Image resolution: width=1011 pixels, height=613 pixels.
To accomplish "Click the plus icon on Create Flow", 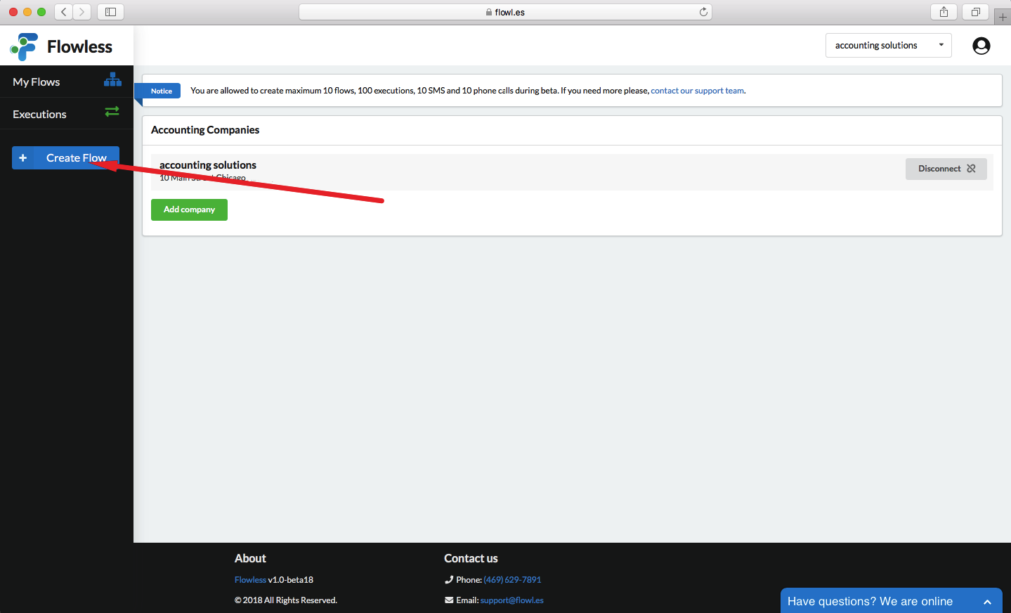I will [22, 158].
